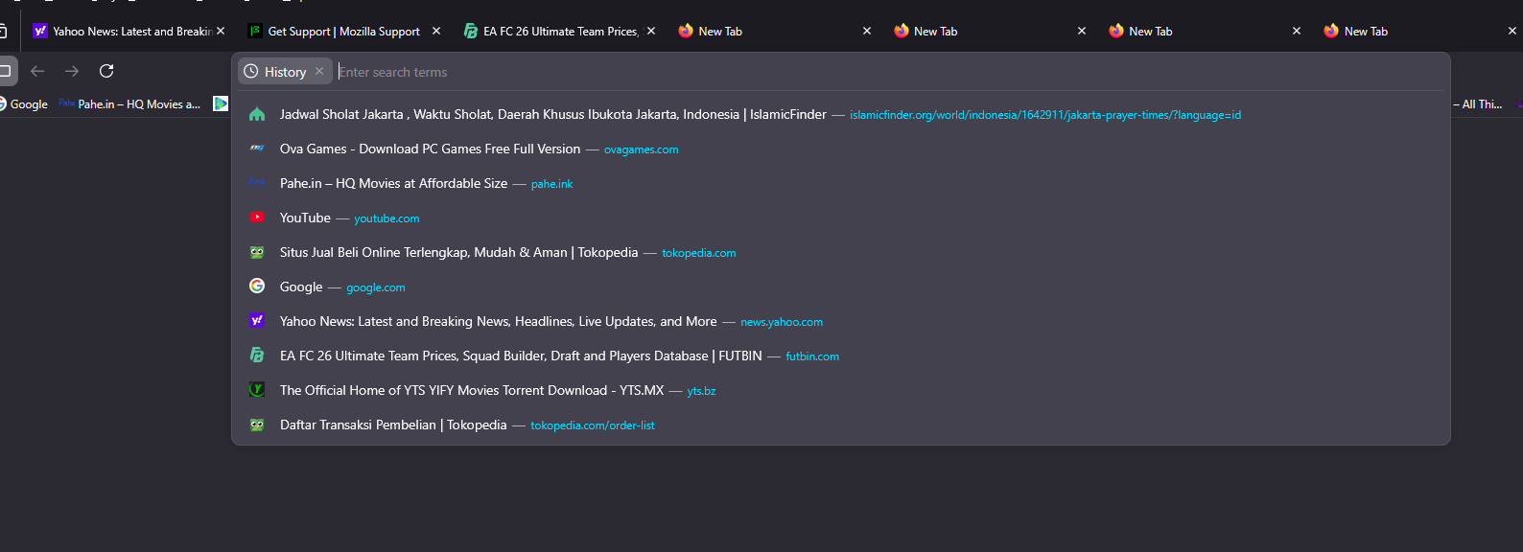The width and height of the screenshot is (1523, 552).
Task: Open the Google history result
Action: (841, 287)
